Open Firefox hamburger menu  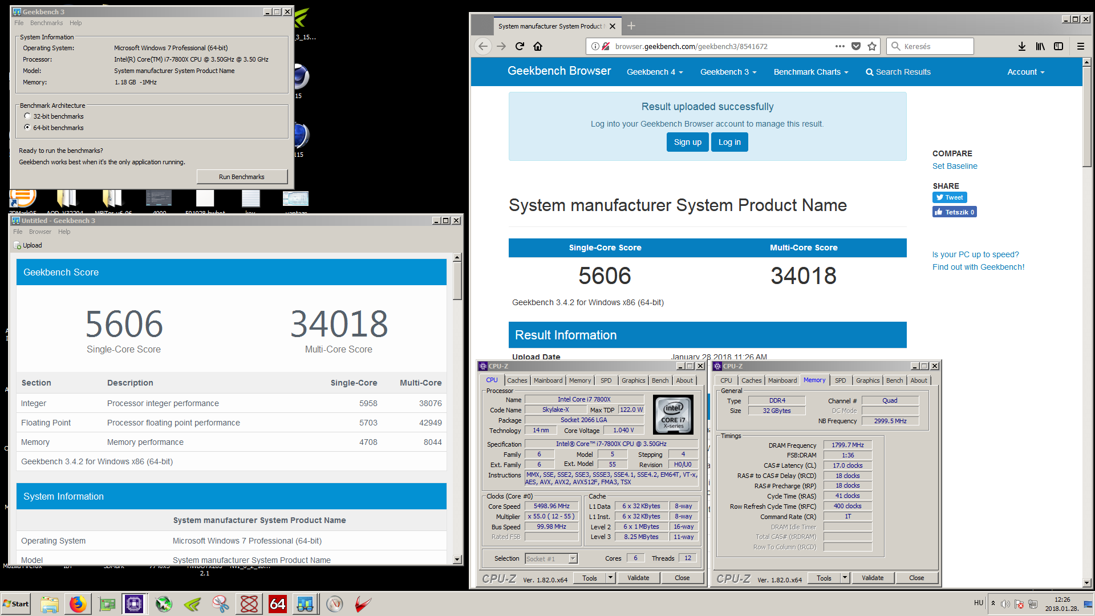[x=1081, y=46]
